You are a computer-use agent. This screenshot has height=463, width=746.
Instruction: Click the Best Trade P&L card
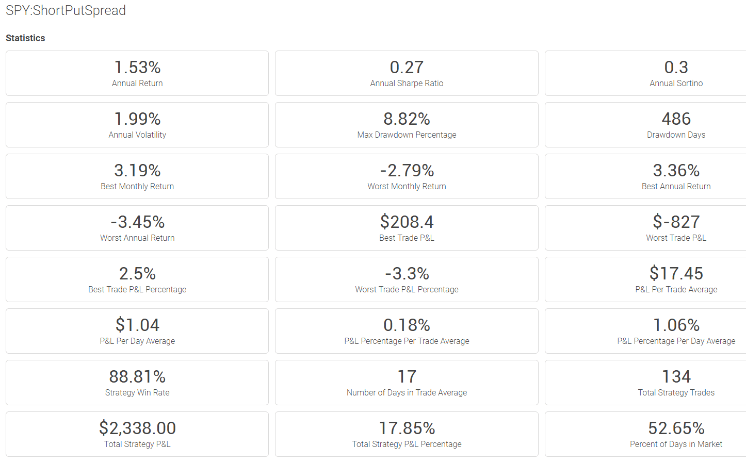coord(407,228)
